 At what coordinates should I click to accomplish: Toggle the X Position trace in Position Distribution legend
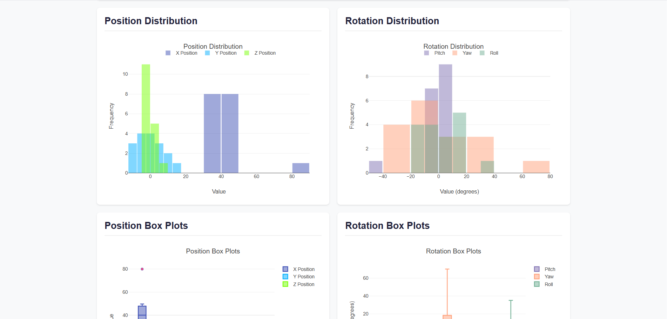pyautogui.click(x=168, y=53)
